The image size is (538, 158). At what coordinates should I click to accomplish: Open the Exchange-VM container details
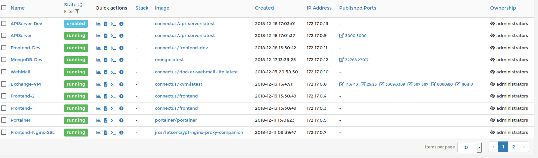coord(26,84)
